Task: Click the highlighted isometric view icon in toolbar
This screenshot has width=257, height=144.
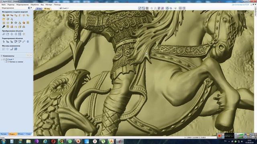Action: [167, 8]
